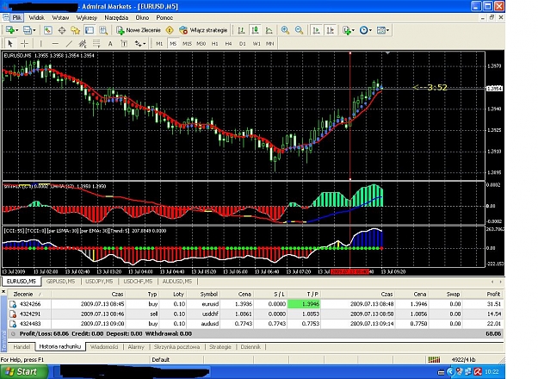Image resolution: width=538 pixels, height=379 pixels.
Task: Click the yellow MetaEditor diamond icon
Action: coord(170,30)
